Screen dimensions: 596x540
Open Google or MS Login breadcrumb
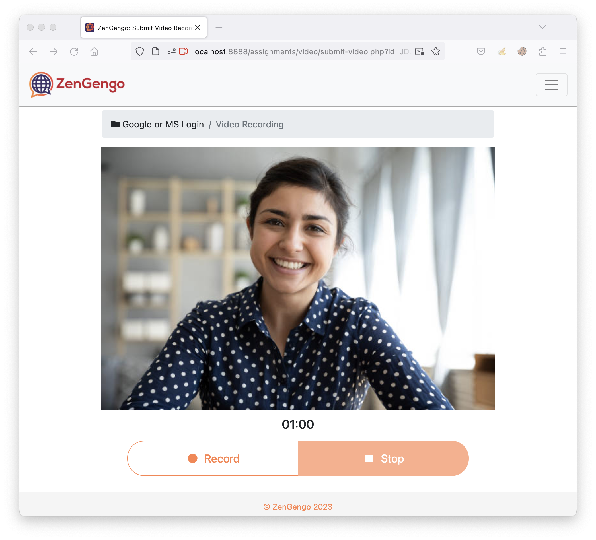(163, 124)
